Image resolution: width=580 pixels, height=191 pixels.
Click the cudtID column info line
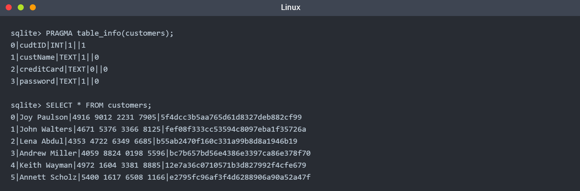pos(48,45)
